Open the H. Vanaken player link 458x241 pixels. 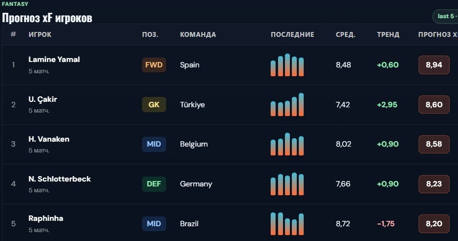49,139
